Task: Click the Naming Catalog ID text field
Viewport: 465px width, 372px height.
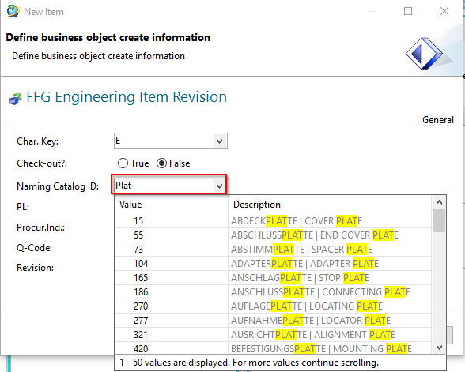Action: click(x=164, y=186)
